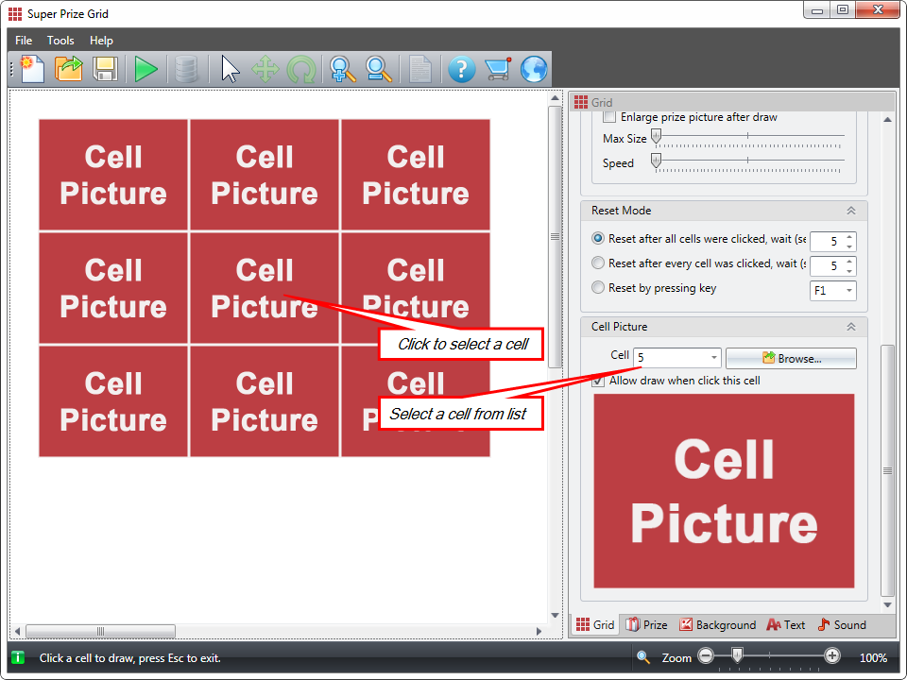
Task: Select the arrow pointer tool
Action: (x=231, y=69)
